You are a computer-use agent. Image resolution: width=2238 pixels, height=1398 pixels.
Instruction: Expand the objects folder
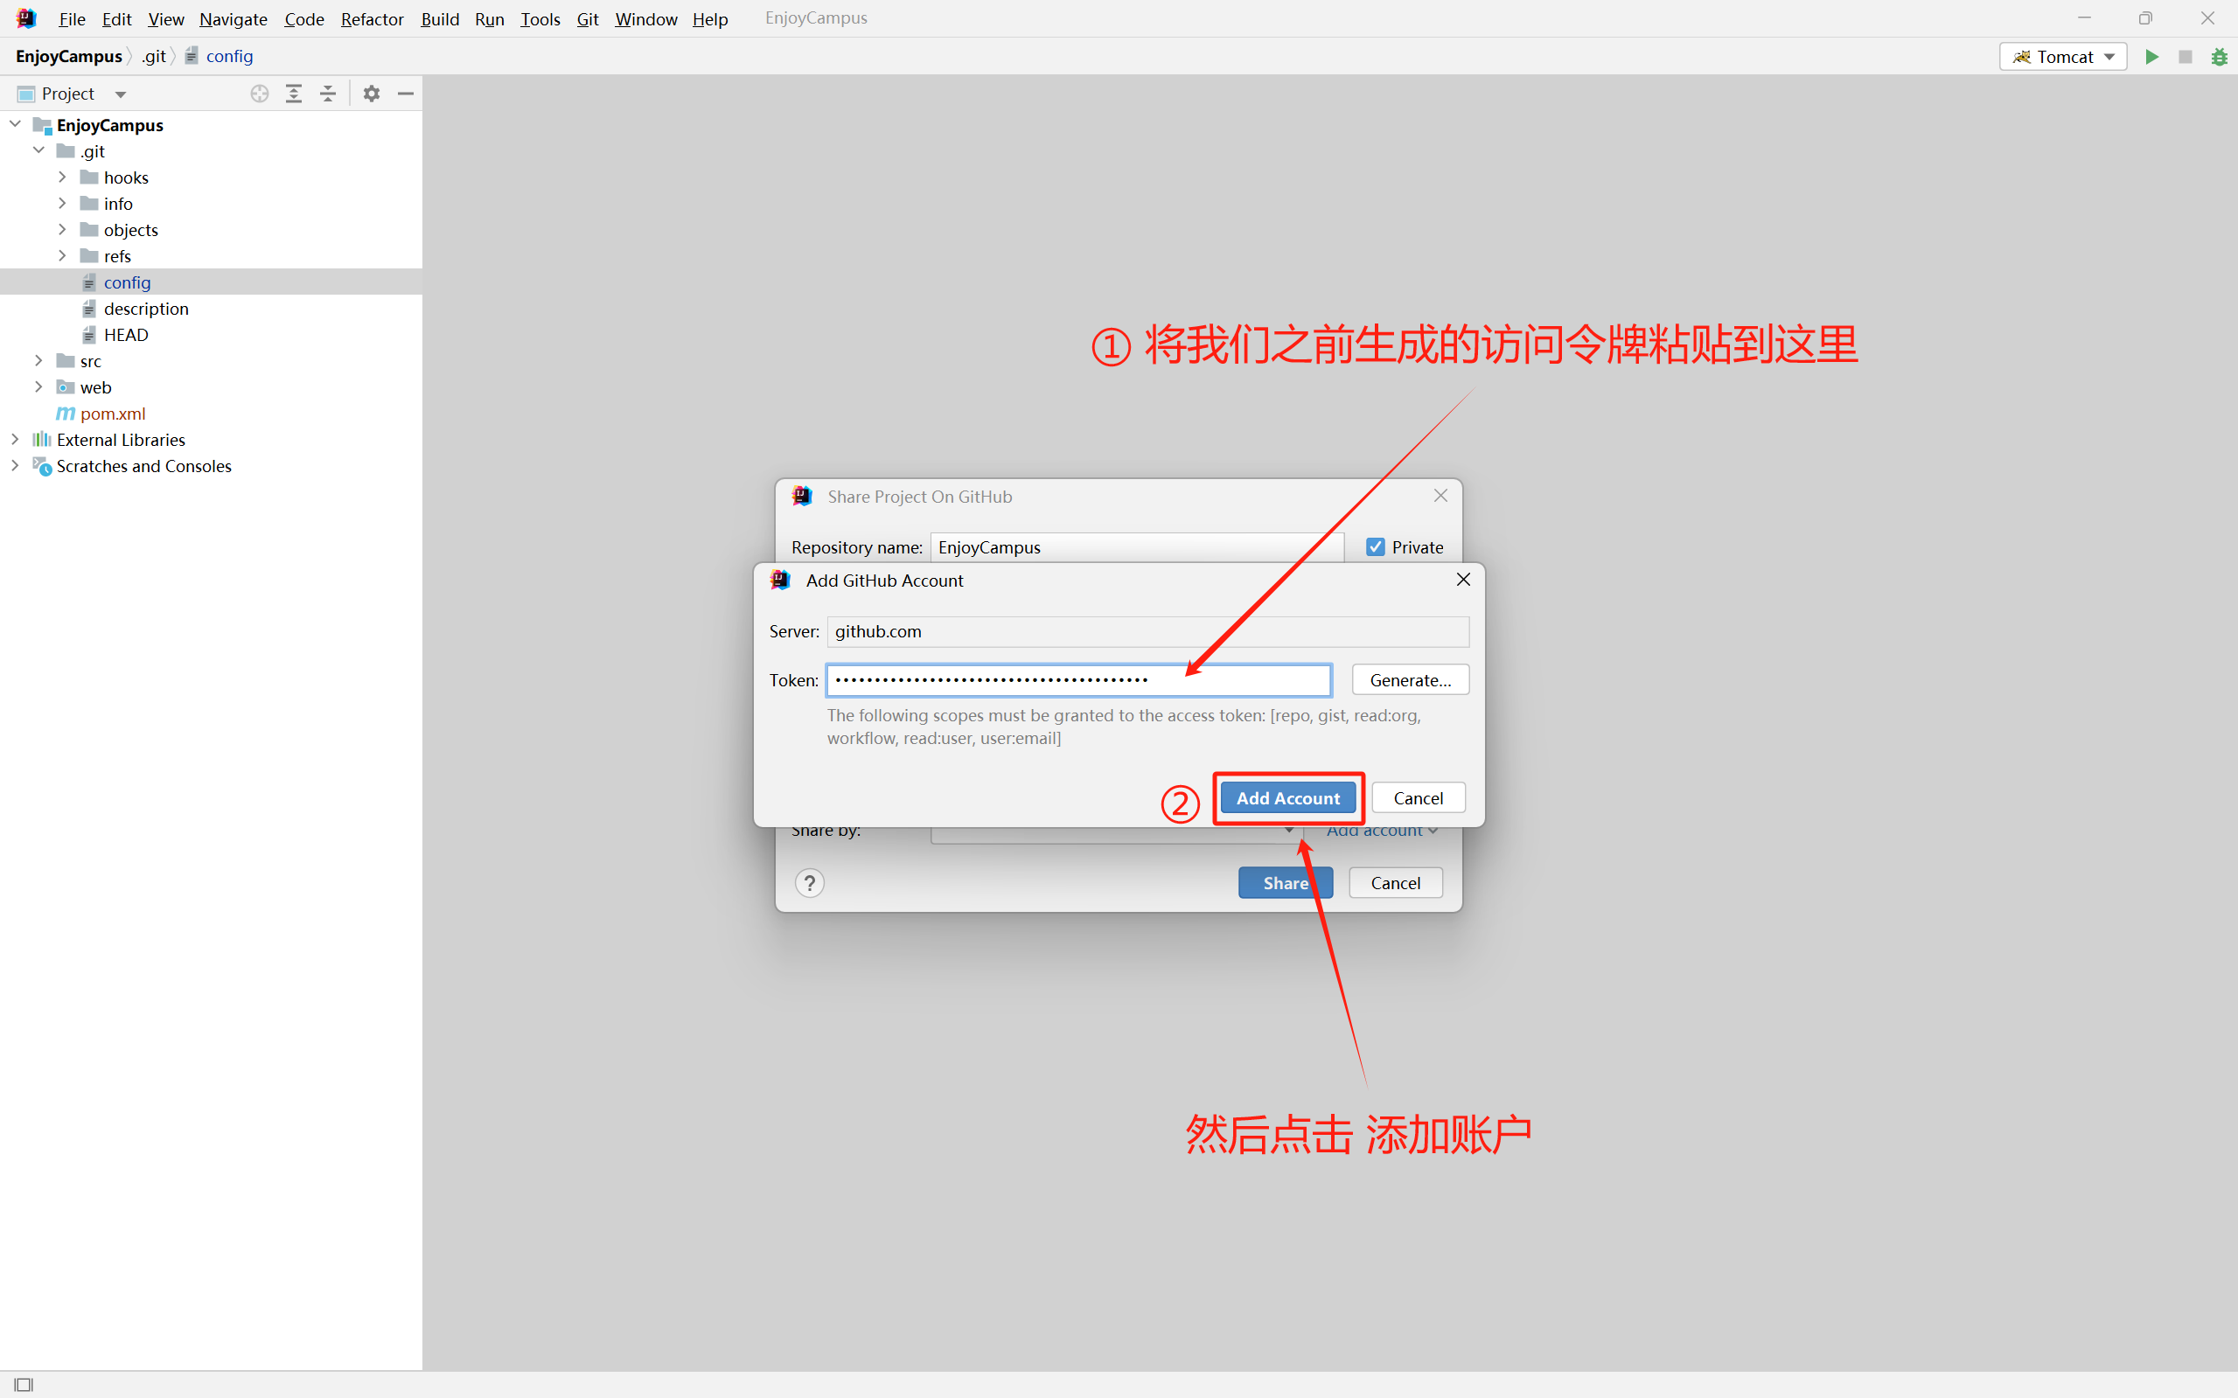click(62, 229)
